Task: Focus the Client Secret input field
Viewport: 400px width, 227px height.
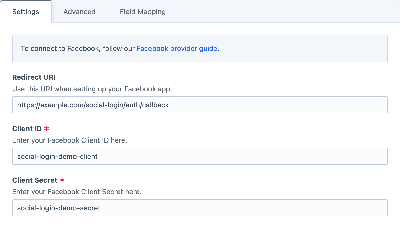Action: coord(200,208)
